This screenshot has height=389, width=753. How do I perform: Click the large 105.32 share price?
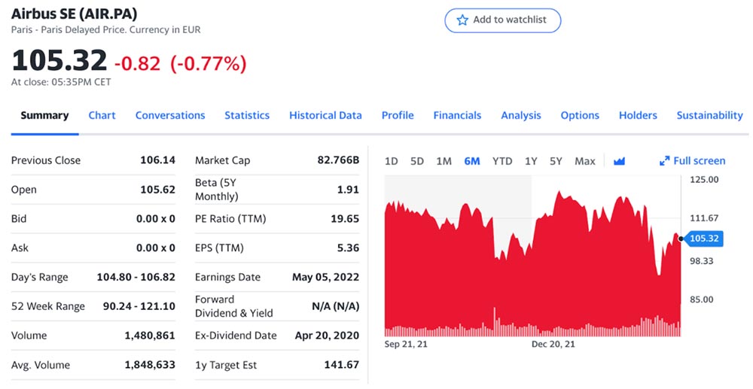(59, 61)
